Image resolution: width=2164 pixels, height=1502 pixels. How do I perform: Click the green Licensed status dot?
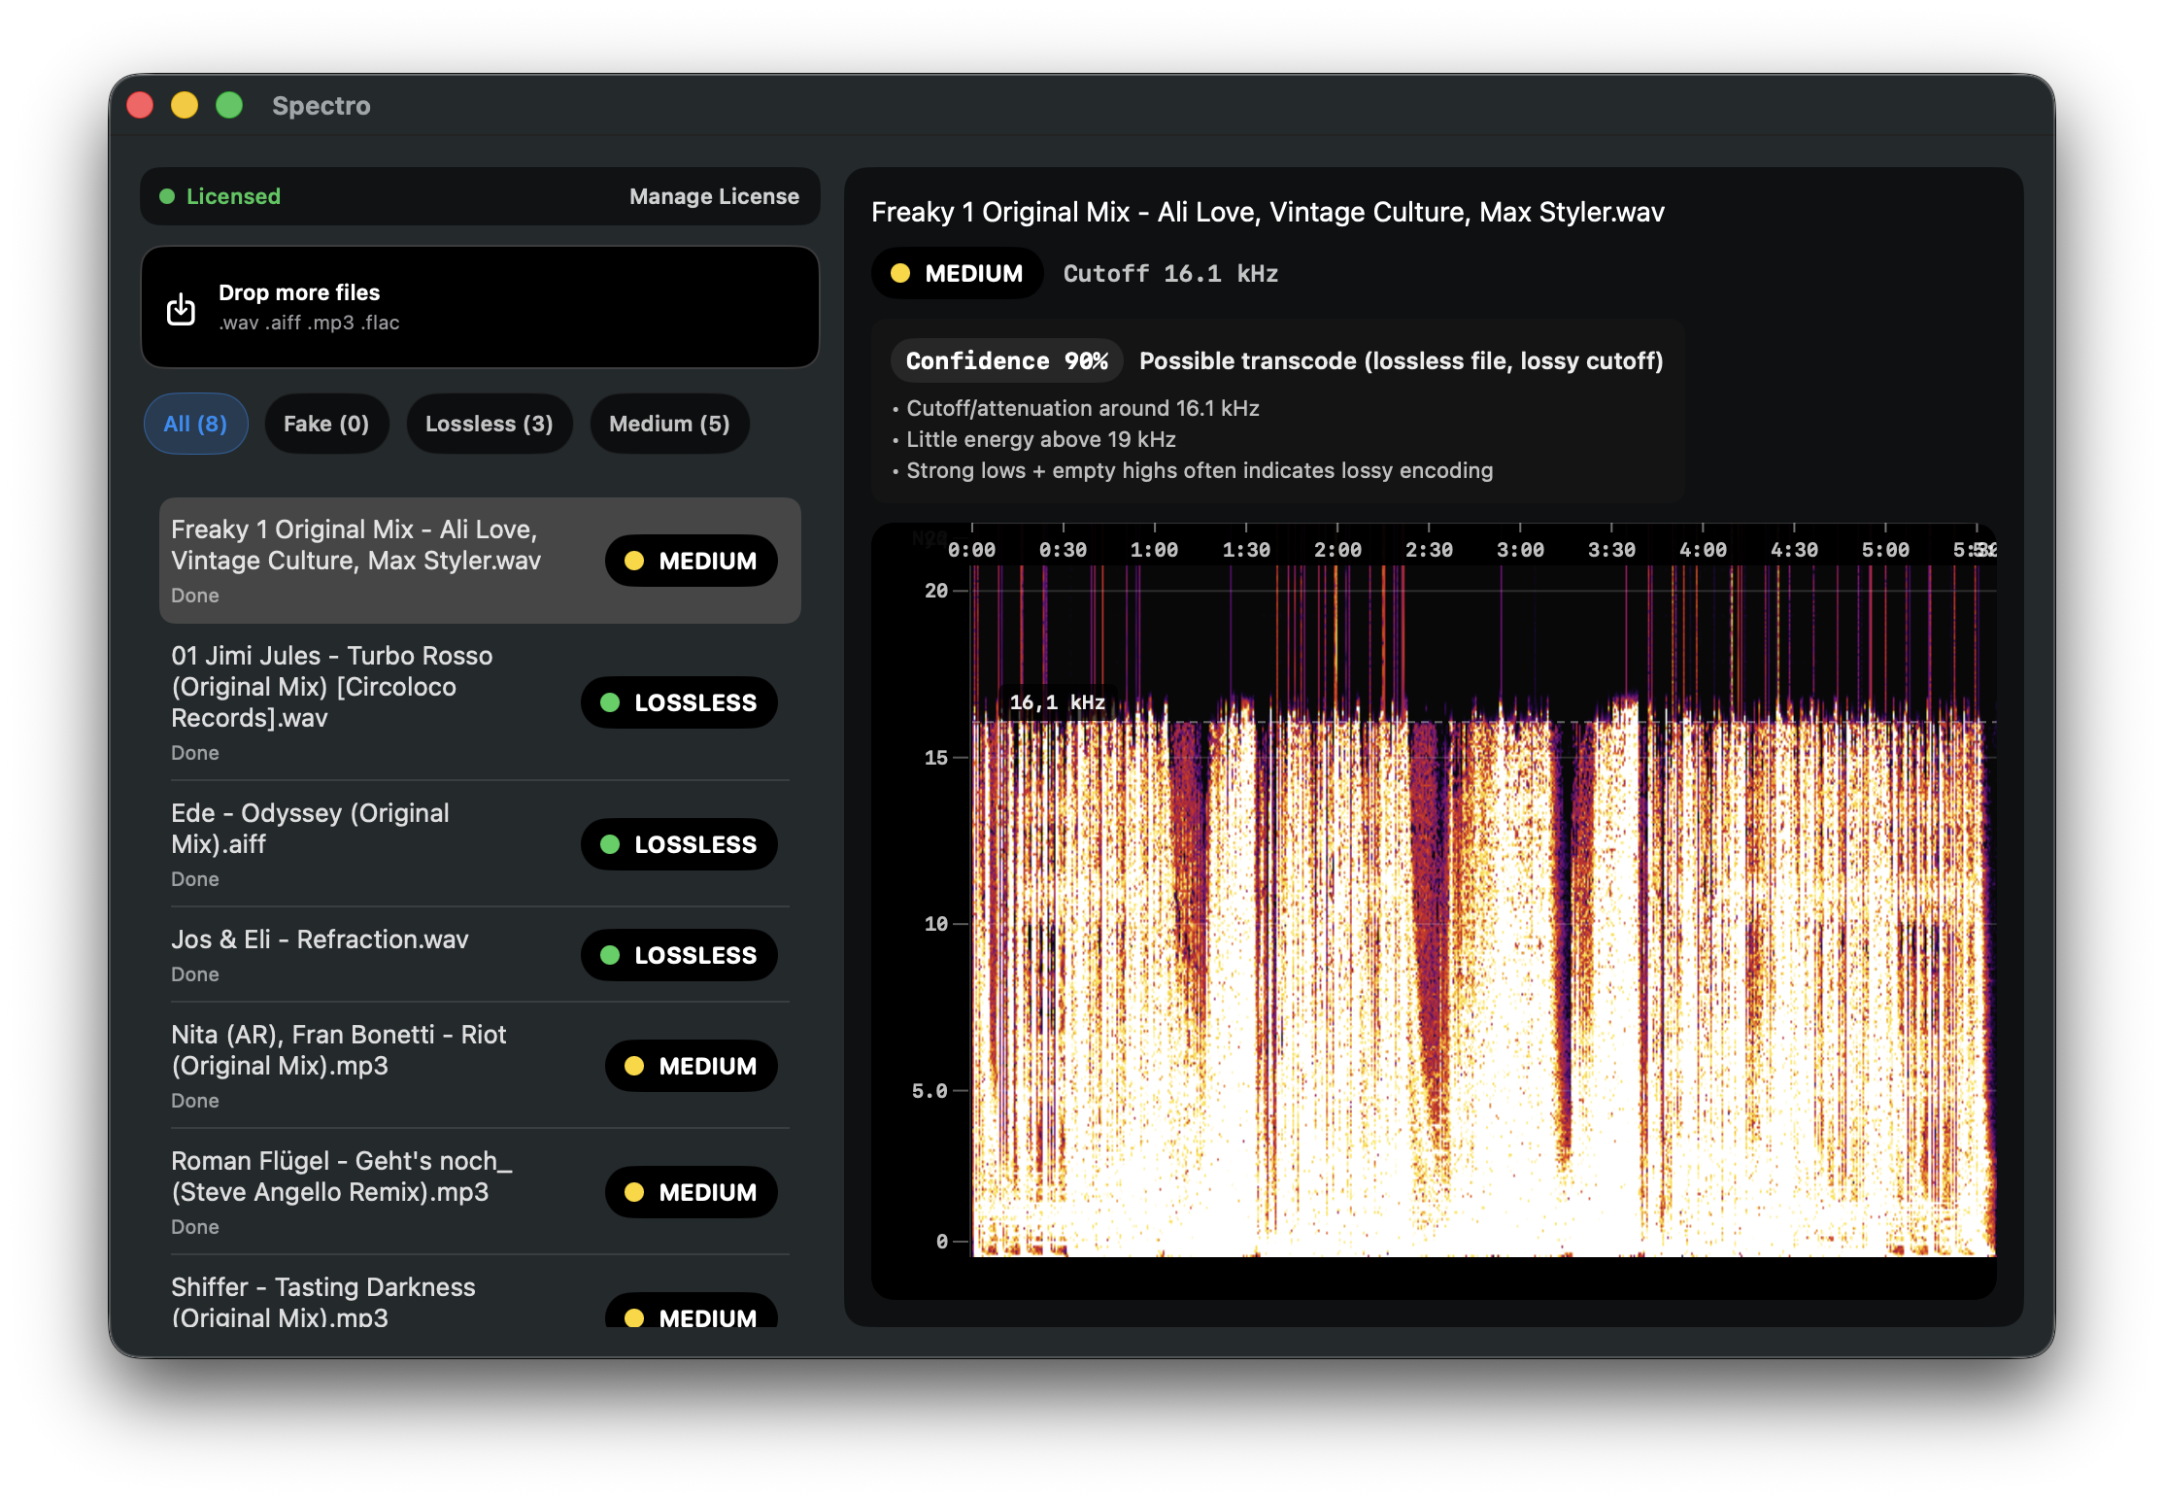pyautogui.click(x=167, y=195)
